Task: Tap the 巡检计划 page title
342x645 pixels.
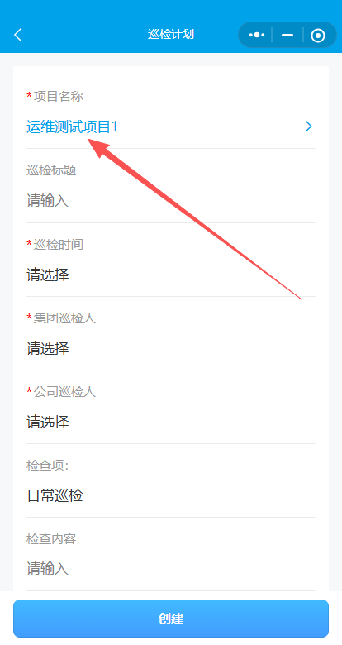Action: [171, 35]
